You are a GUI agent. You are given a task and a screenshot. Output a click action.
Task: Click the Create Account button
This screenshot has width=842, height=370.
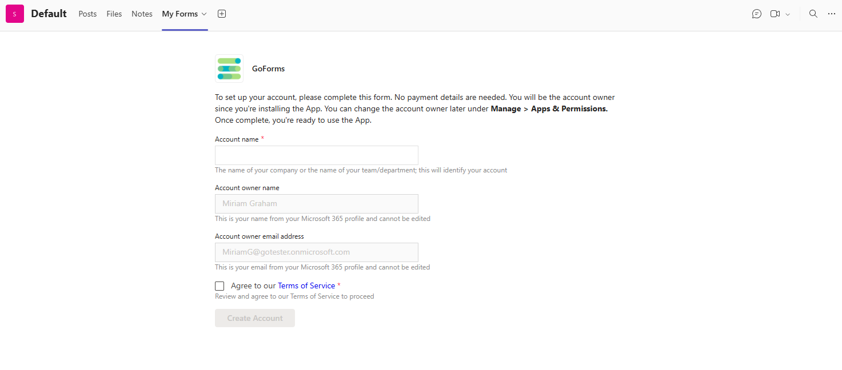click(255, 318)
